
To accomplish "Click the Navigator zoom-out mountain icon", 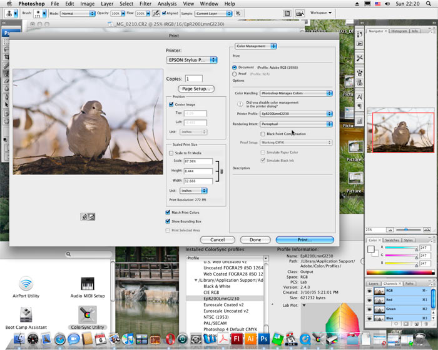I will pos(390,230).
